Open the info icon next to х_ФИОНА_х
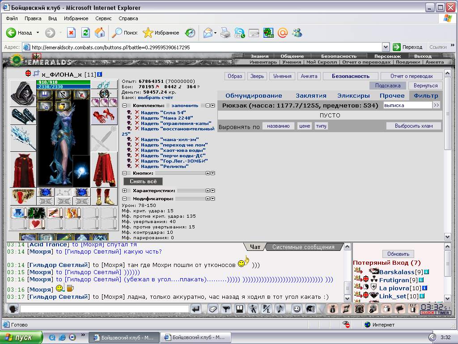The image size is (458, 344). tap(99, 75)
